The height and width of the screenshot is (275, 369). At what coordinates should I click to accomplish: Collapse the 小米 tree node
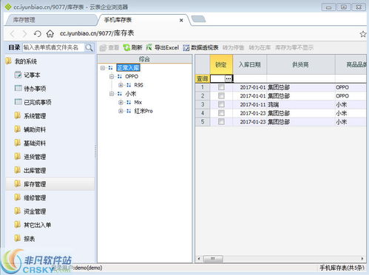[x=112, y=94]
